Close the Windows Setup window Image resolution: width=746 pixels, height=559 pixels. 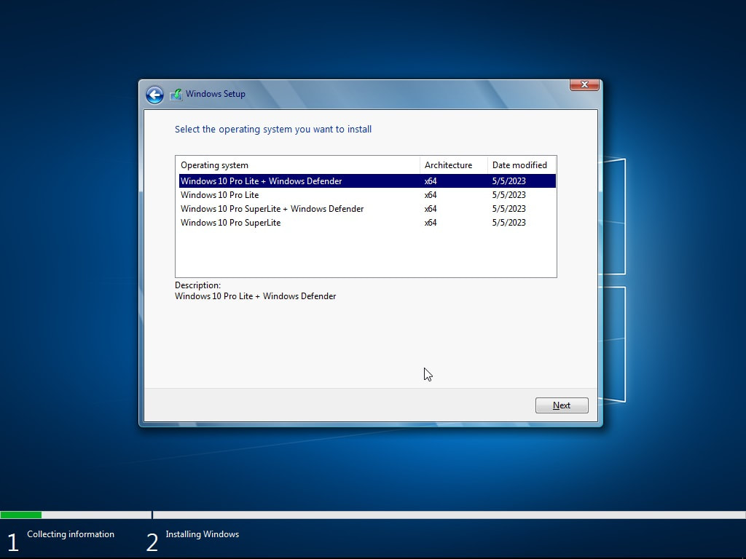click(x=584, y=84)
